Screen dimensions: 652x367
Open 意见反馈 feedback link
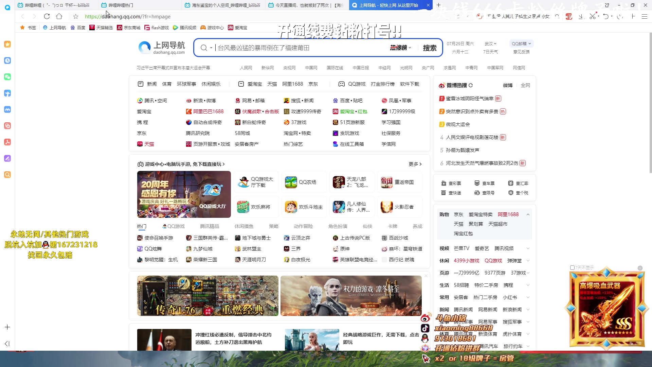tap(521, 52)
